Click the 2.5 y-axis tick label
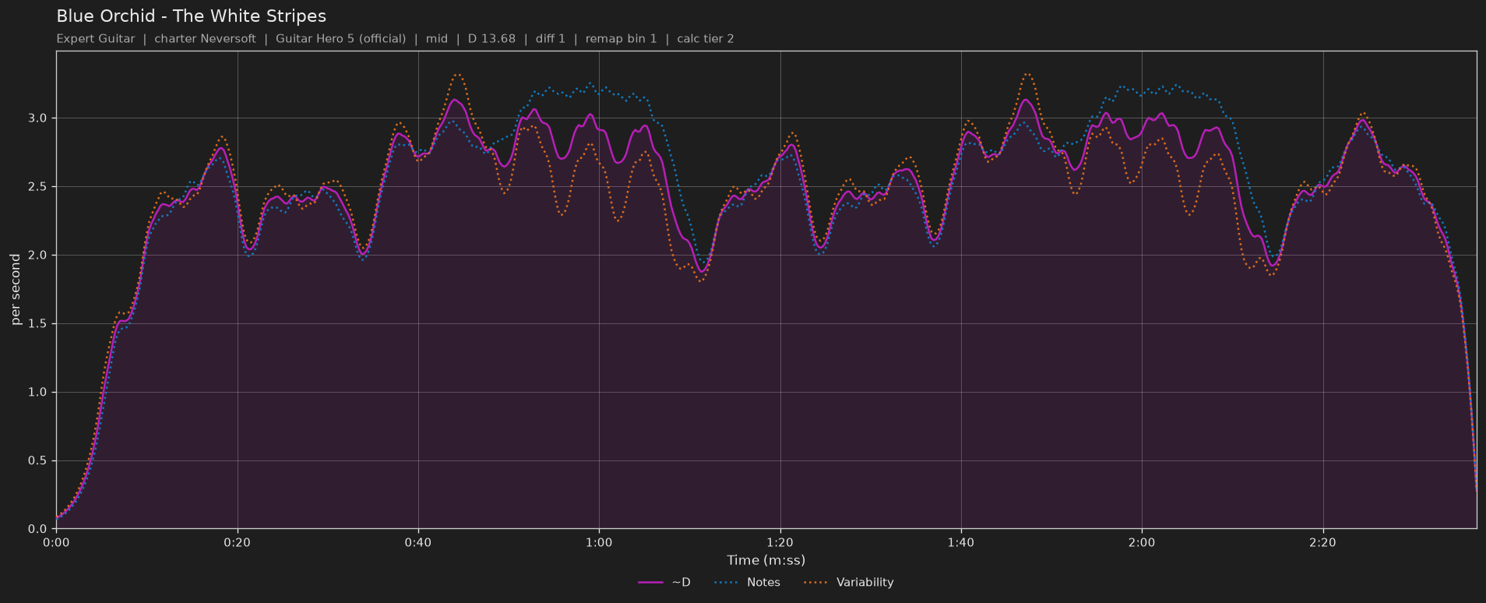Image resolution: width=1486 pixels, height=603 pixels. tap(37, 187)
